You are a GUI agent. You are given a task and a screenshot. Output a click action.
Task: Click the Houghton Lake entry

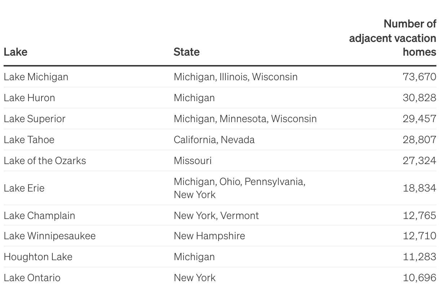tap(38, 257)
